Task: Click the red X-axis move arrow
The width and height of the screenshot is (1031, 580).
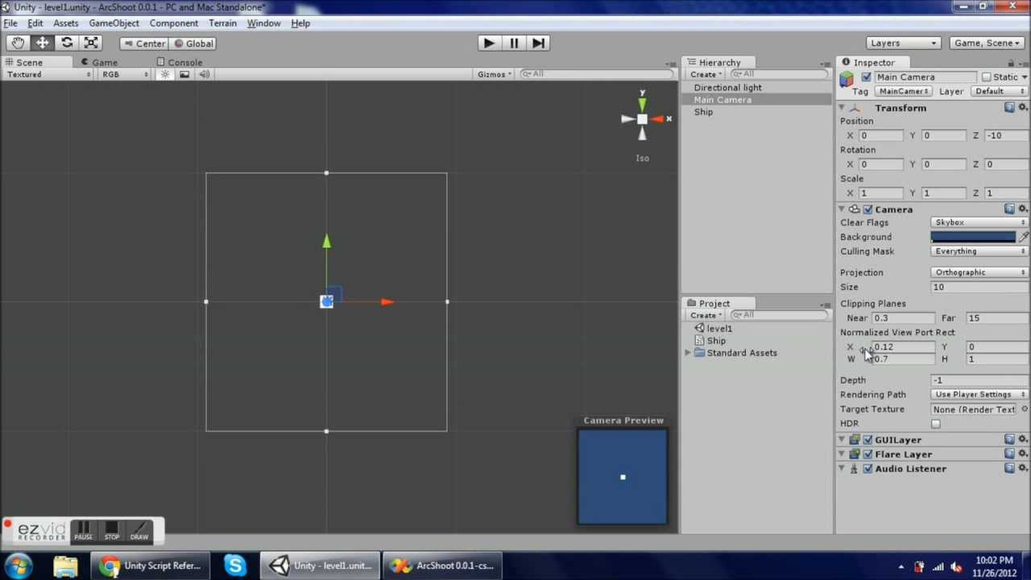Action: [x=387, y=302]
